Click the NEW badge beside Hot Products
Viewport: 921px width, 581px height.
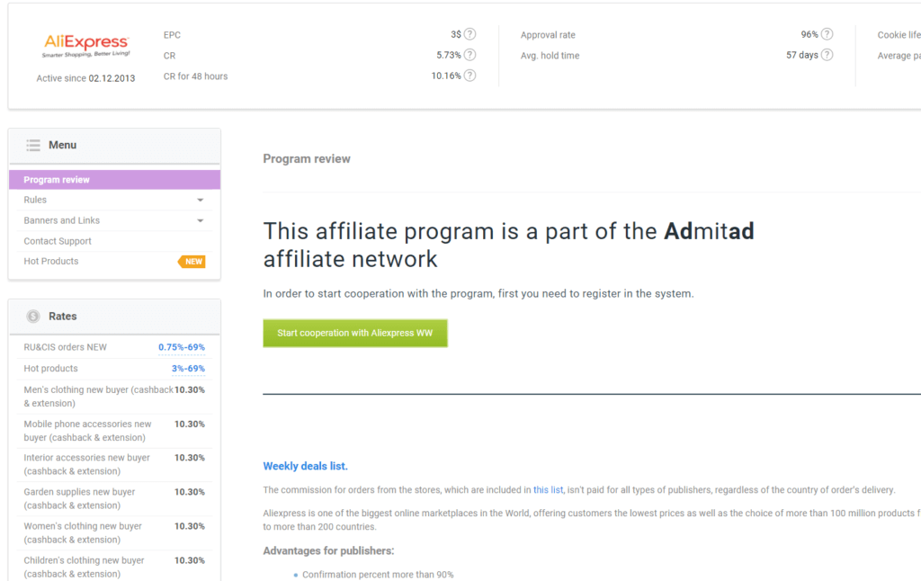(192, 262)
